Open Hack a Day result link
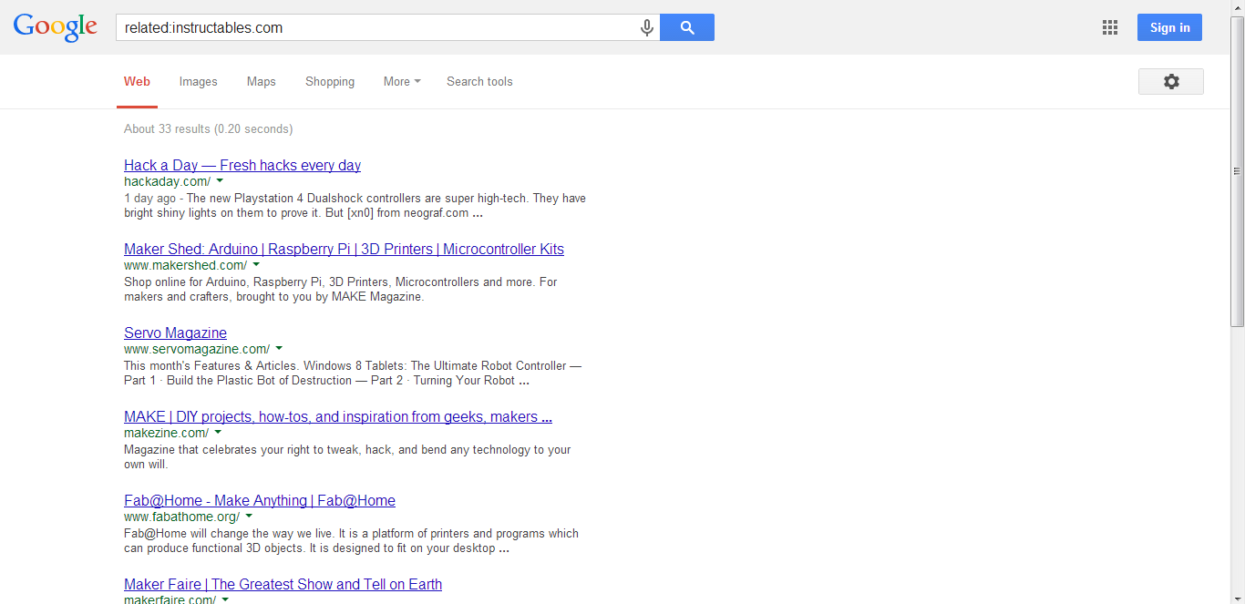The image size is (1245, 604). (x=242, y=165)
